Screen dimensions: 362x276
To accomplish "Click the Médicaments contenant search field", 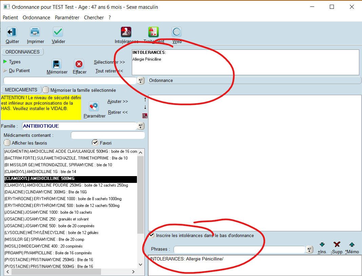I will click(107, 135).
